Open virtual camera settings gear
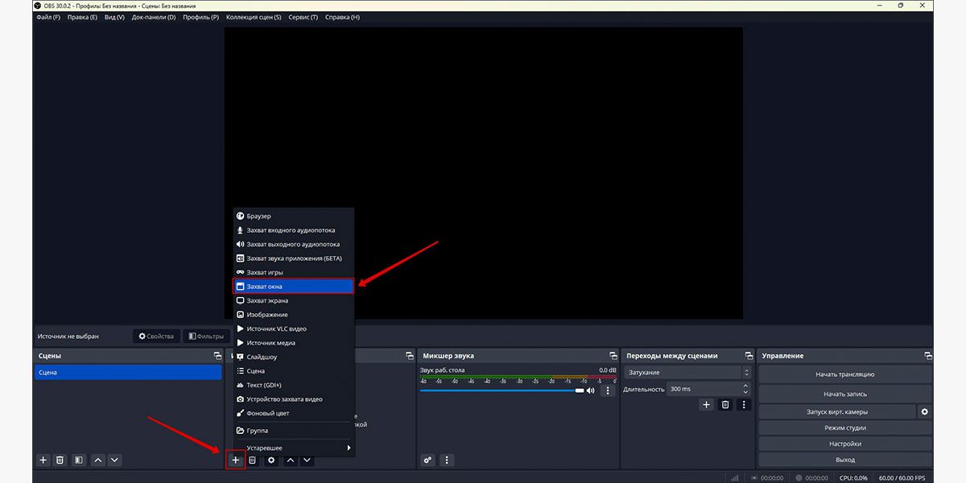 (925, 411)
